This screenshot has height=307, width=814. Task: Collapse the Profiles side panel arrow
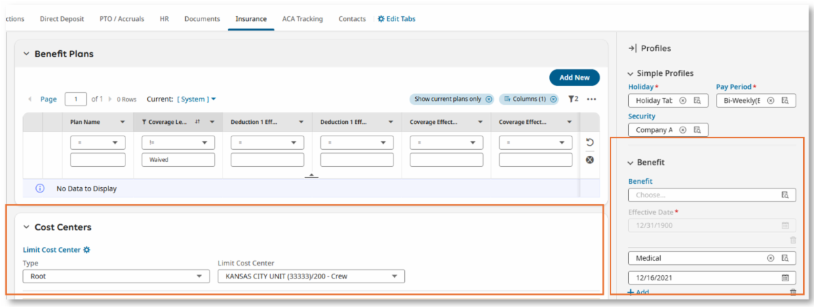pyautogui.click(x=632, y=48)
